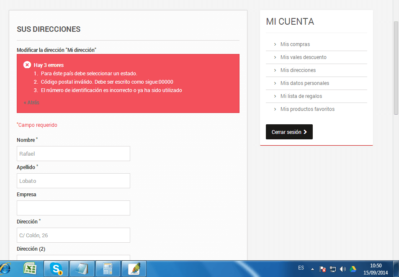The width and height of the screenshot is (399, 277).
Task: Click the MI CUENTA heading
Action: (290, 22)
